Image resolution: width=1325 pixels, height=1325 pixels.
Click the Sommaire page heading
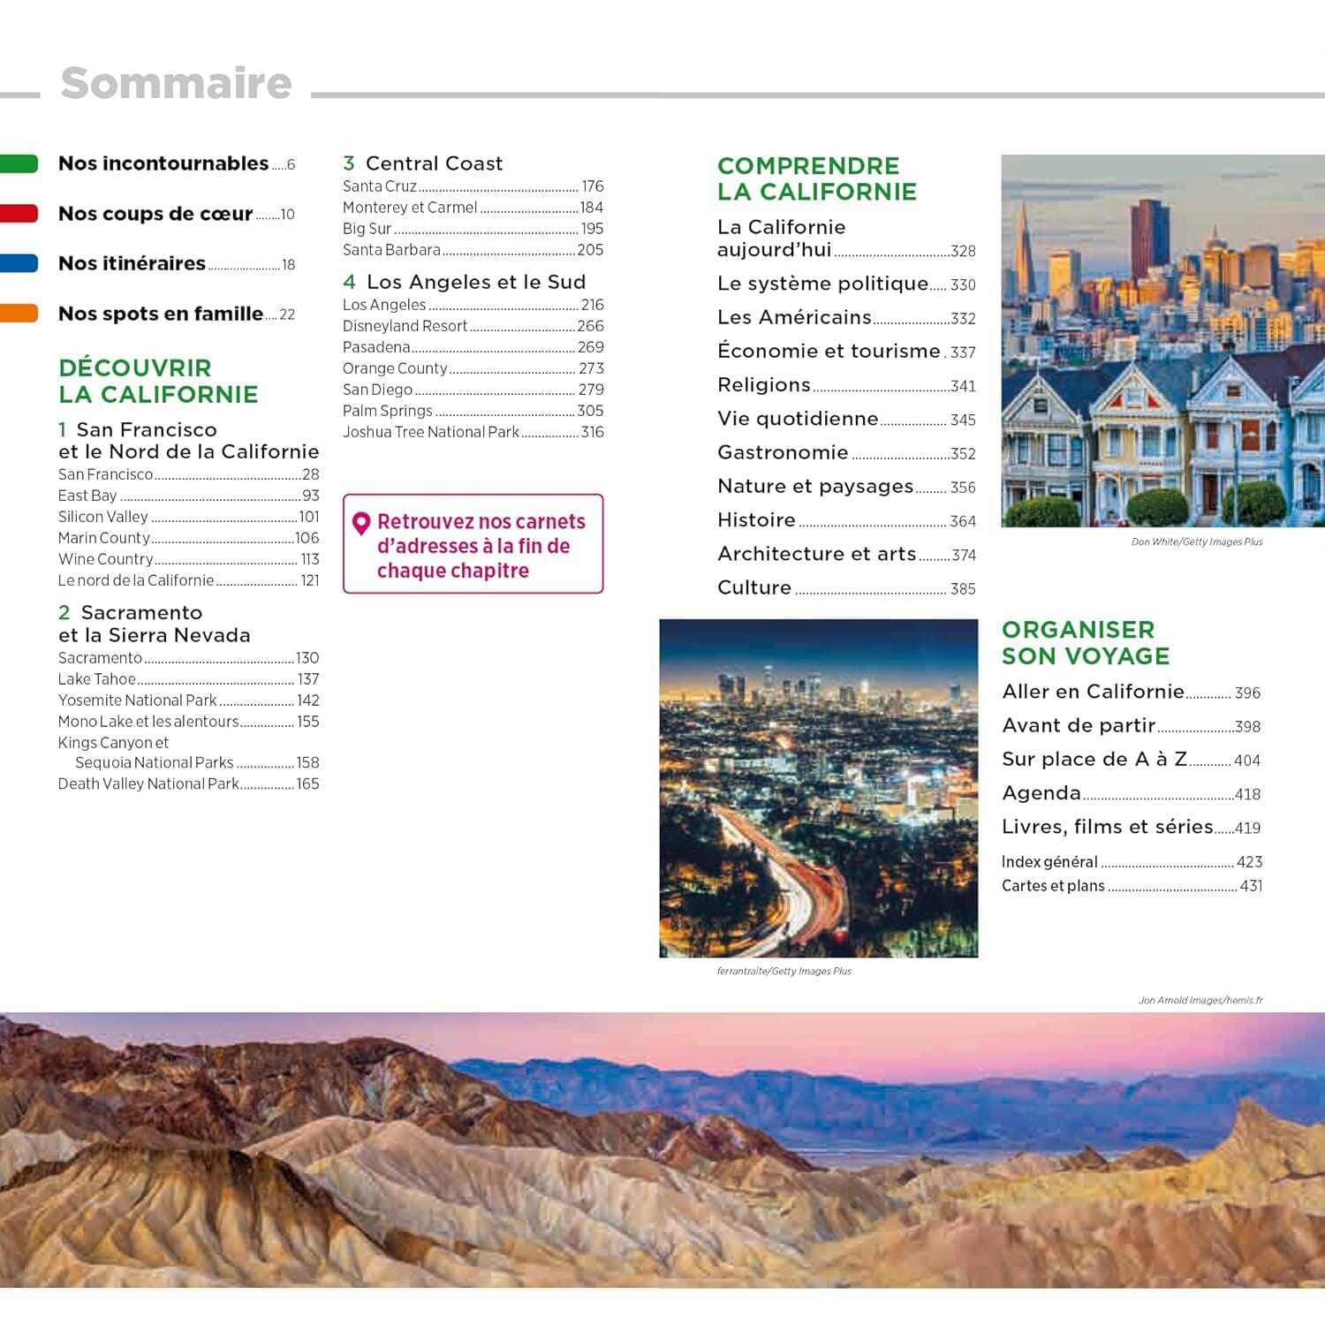175,83
